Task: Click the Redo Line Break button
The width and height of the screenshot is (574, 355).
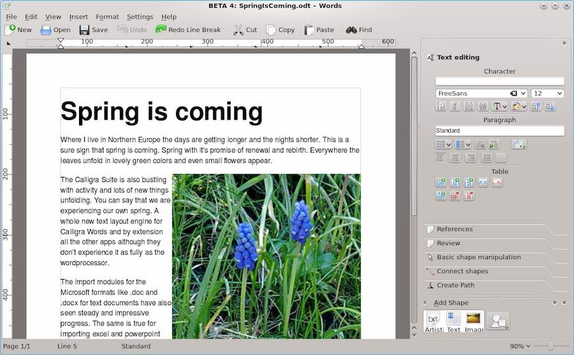Action: [x=188, y=30]
